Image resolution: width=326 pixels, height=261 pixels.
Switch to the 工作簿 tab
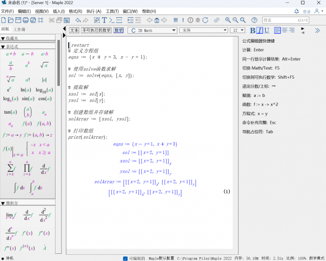[20, 30]
